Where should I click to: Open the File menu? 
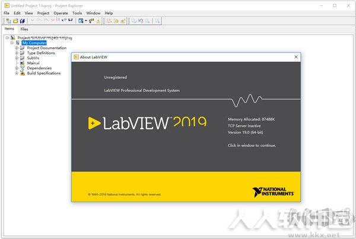[7, 13]
